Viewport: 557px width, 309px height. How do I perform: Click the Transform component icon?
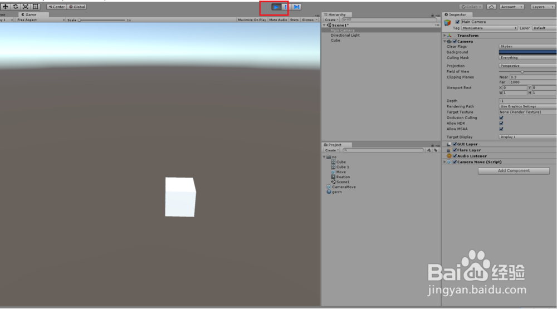(x=449, y=36)
